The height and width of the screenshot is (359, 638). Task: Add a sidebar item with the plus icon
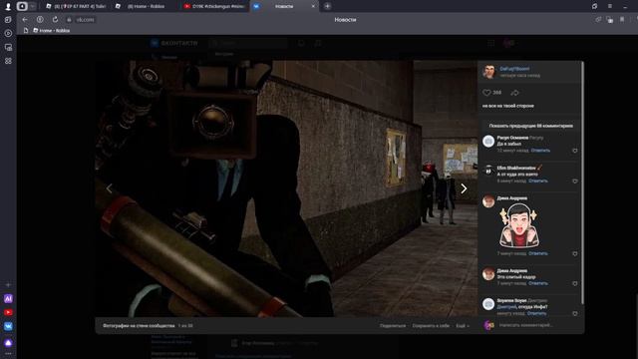[8, 285]
